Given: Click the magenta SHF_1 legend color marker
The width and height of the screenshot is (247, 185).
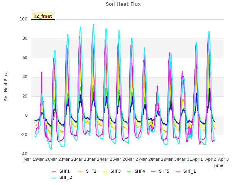Looking at the screenshot, I should 178,172.
